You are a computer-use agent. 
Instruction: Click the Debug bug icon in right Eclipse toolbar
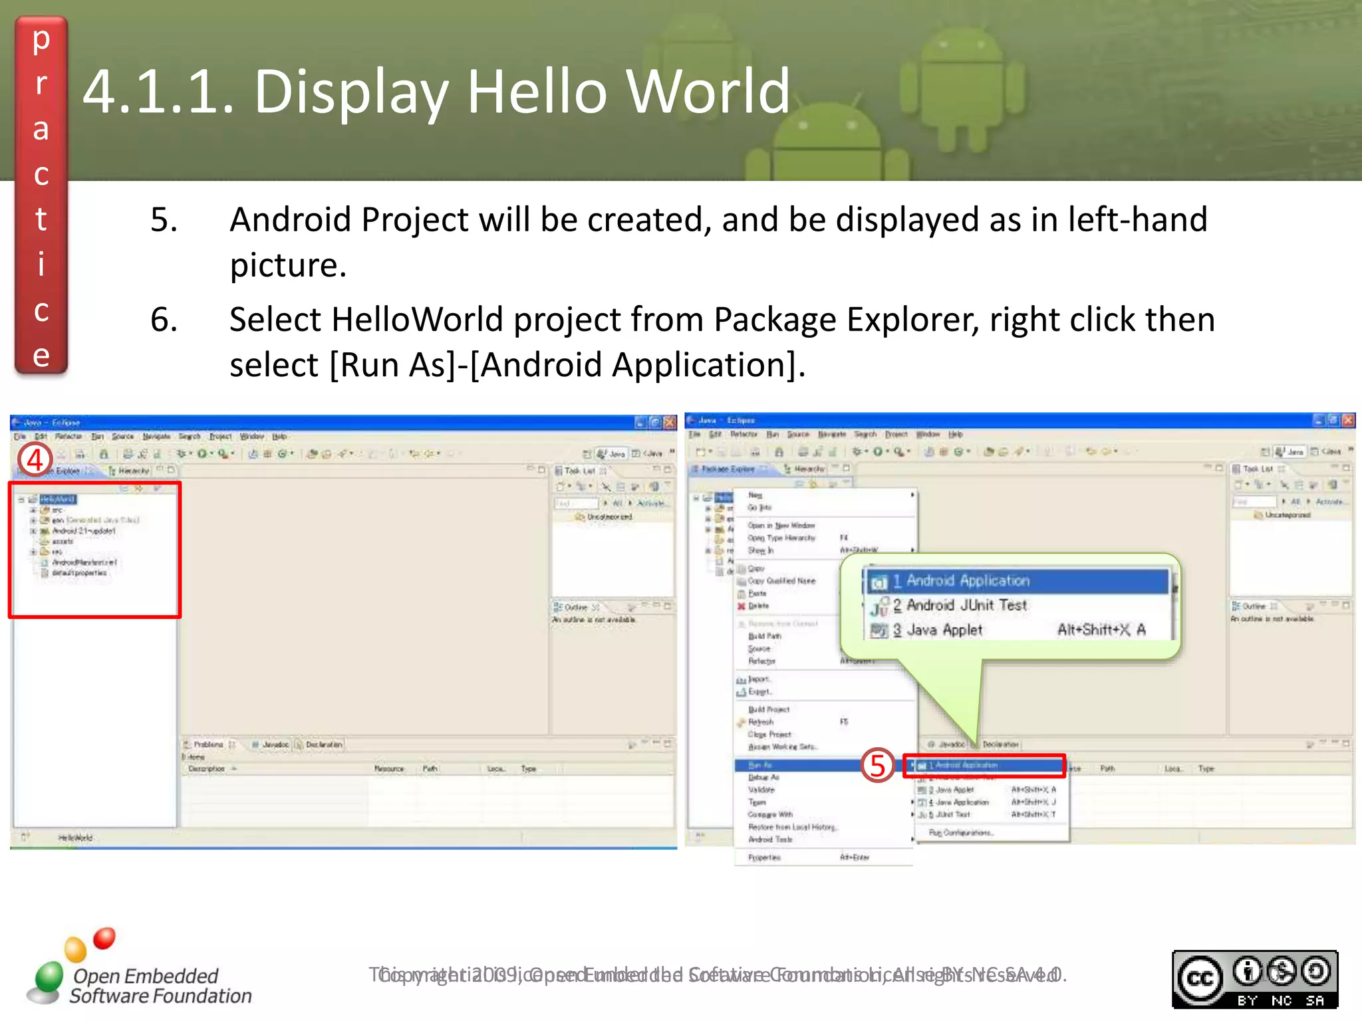tap(857, 451)
